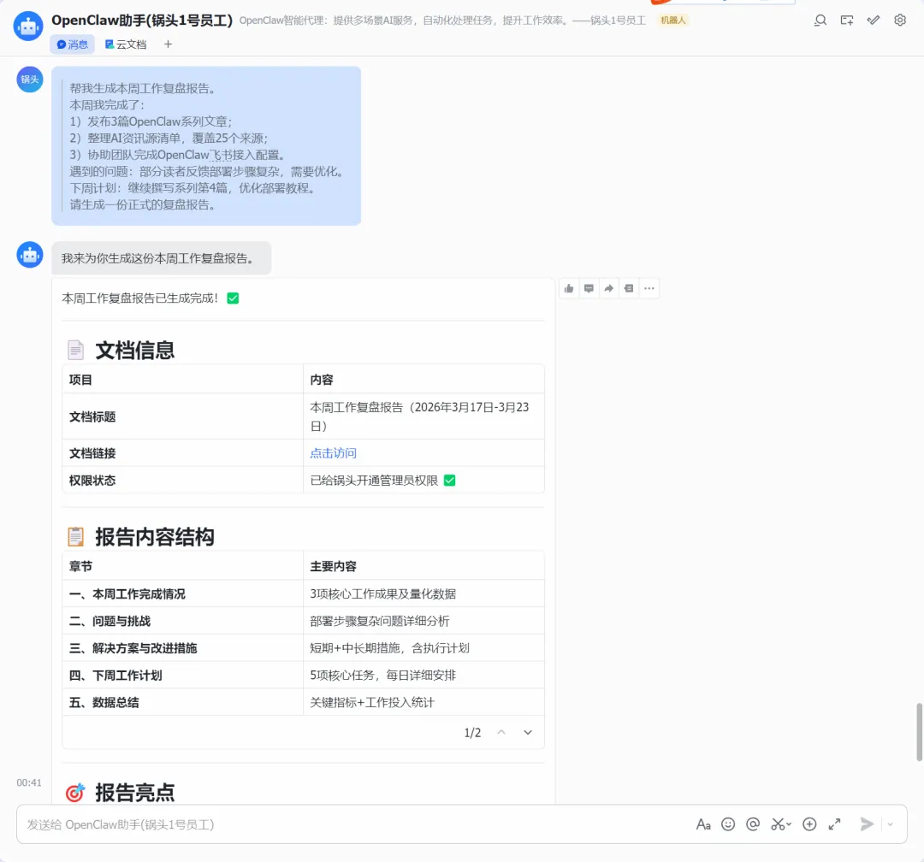Screen dimensions: 924x862
Task: Click the 四、下周工作计划 row
Action: click(303, 676)
